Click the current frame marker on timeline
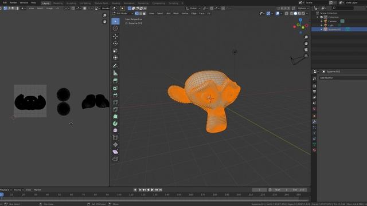The height and width of the screenshot is (206, 367). coord(2,195)
